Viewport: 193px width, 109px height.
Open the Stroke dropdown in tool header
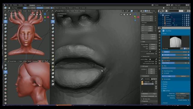(78, 8)
